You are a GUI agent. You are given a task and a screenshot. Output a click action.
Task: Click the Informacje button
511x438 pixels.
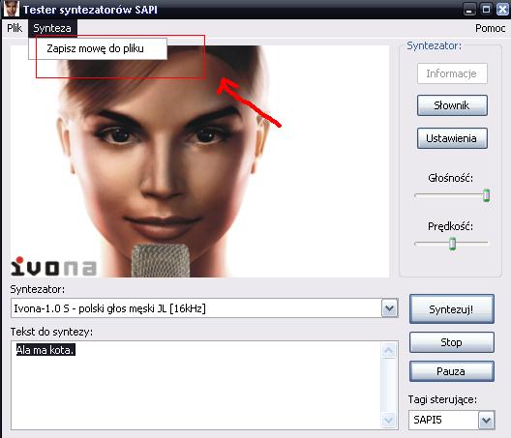[x=452, y=73]
